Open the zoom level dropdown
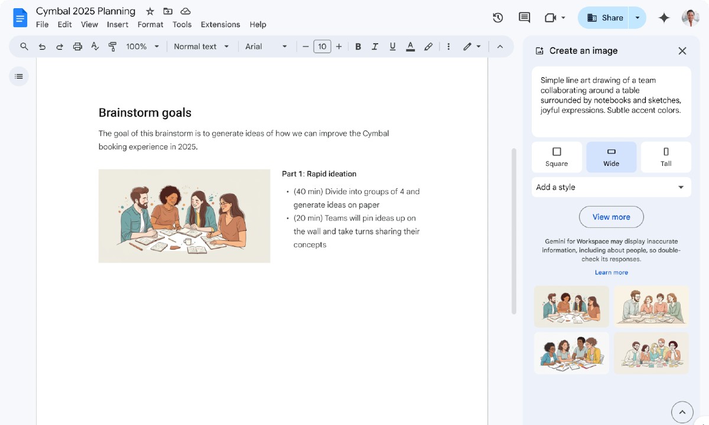This screenshot has width=709, height=425. pos(142,46)
